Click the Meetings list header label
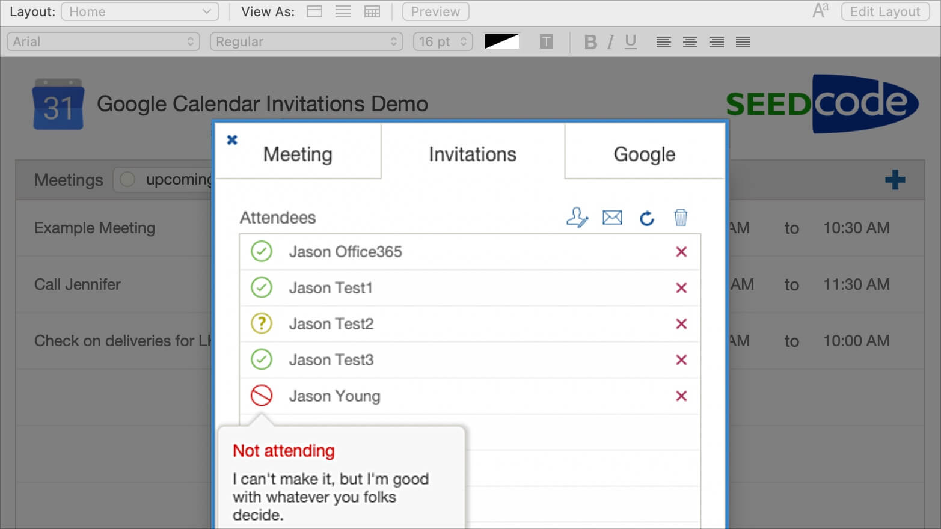This screenshot has width=941, height=529. coord(69,180)
